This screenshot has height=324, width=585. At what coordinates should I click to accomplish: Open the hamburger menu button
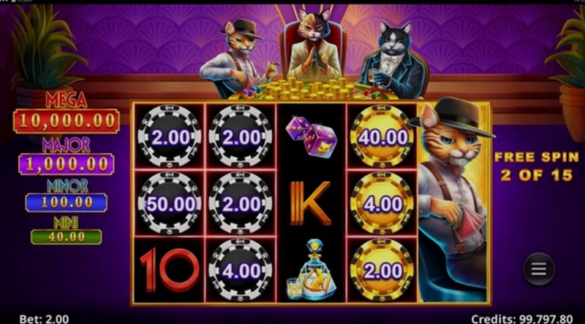[x=539, y=269]
